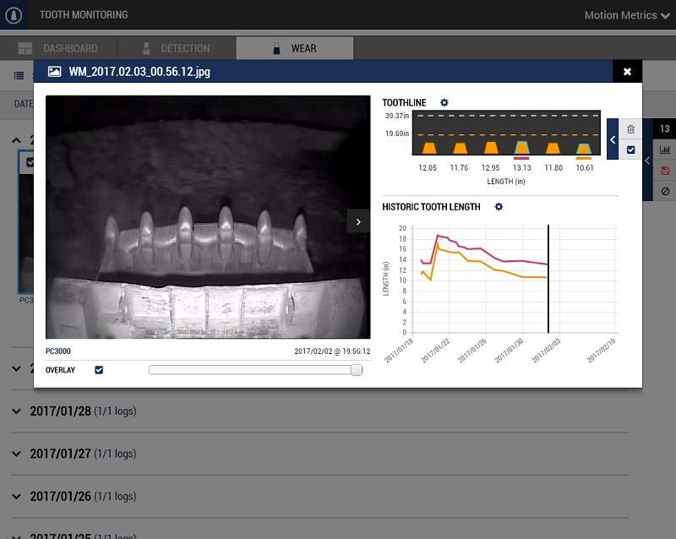Click the PC3000 equipment label
This screenshot has height=539, width=676.
58,351
